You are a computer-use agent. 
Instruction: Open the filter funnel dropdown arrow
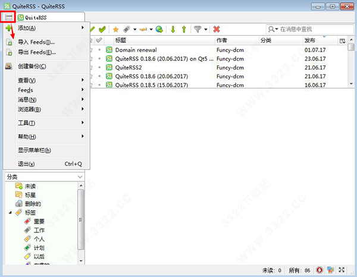coord(206,29)
